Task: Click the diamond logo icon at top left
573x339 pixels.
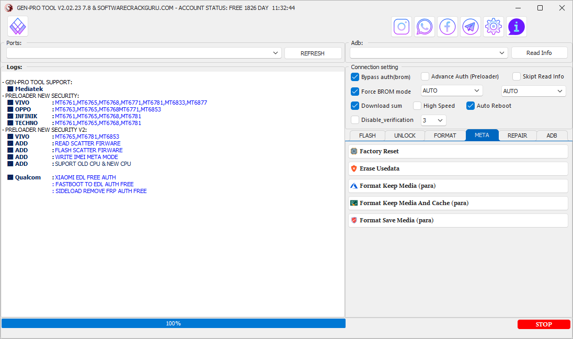Action: pyautogui.click(x=18, y=26)
